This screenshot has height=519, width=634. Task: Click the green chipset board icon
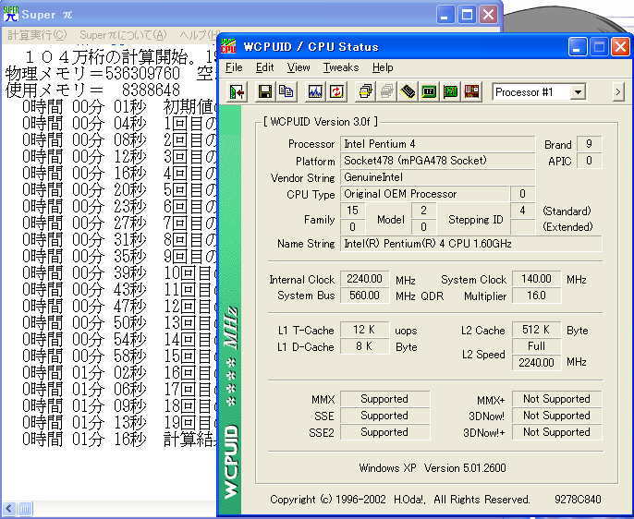[x=429, y=92]
